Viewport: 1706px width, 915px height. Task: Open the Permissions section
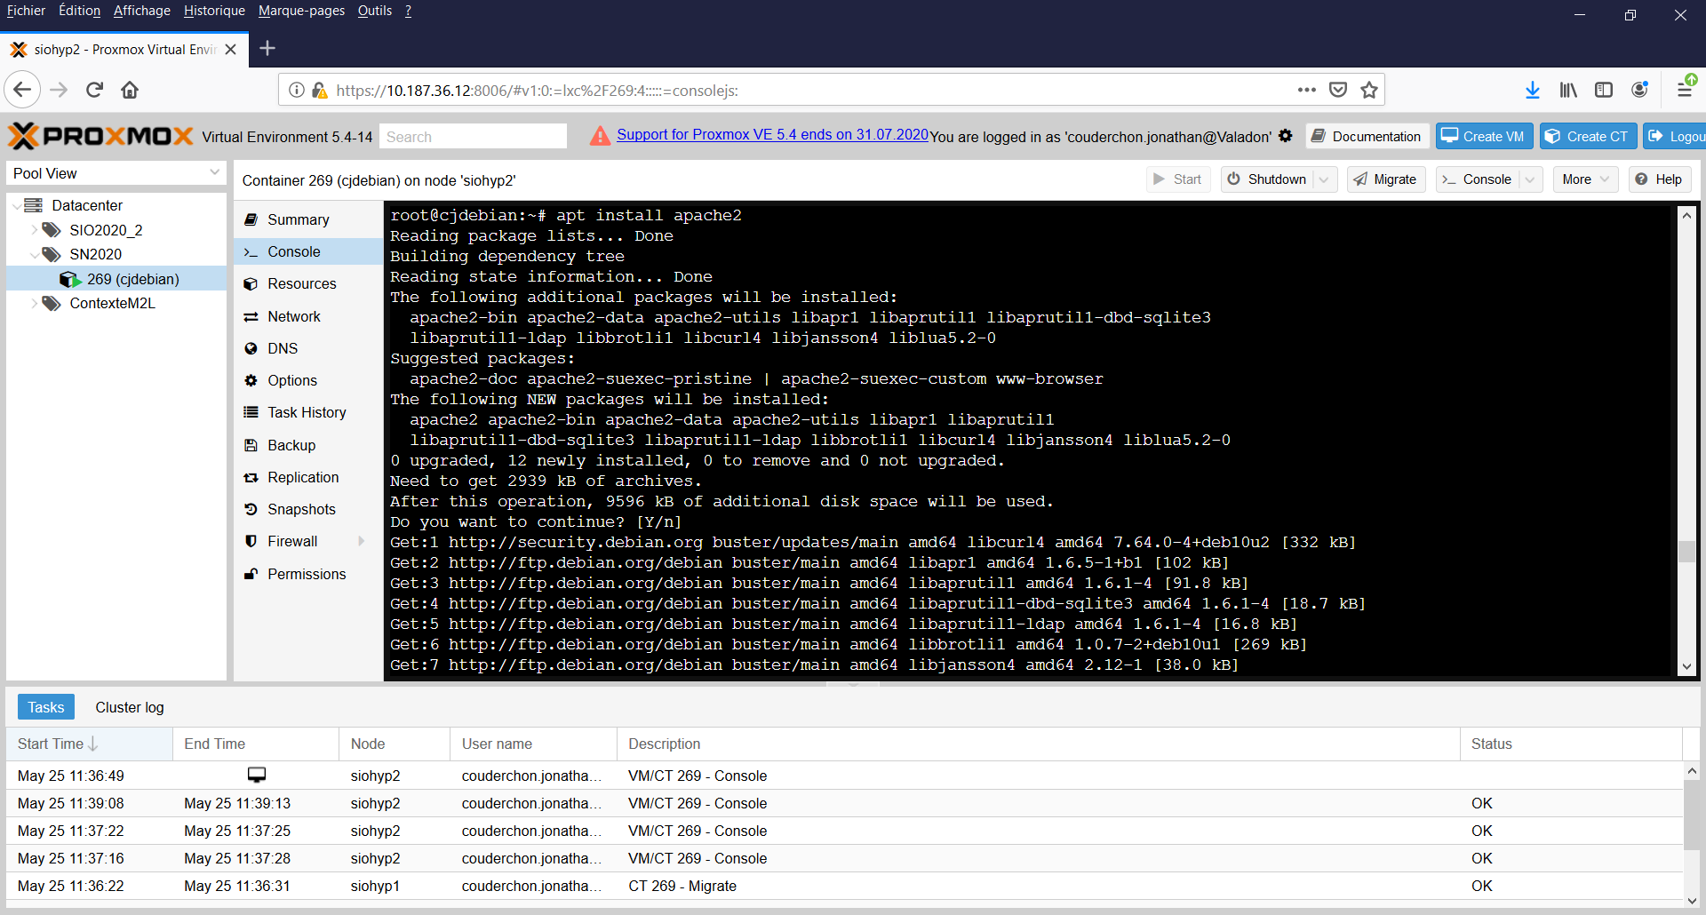[307, 574]
